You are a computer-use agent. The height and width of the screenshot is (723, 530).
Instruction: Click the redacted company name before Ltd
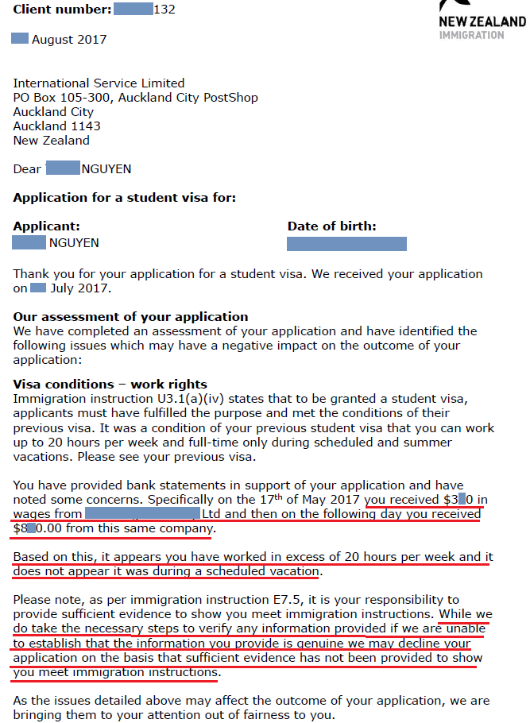click(142, 513)
